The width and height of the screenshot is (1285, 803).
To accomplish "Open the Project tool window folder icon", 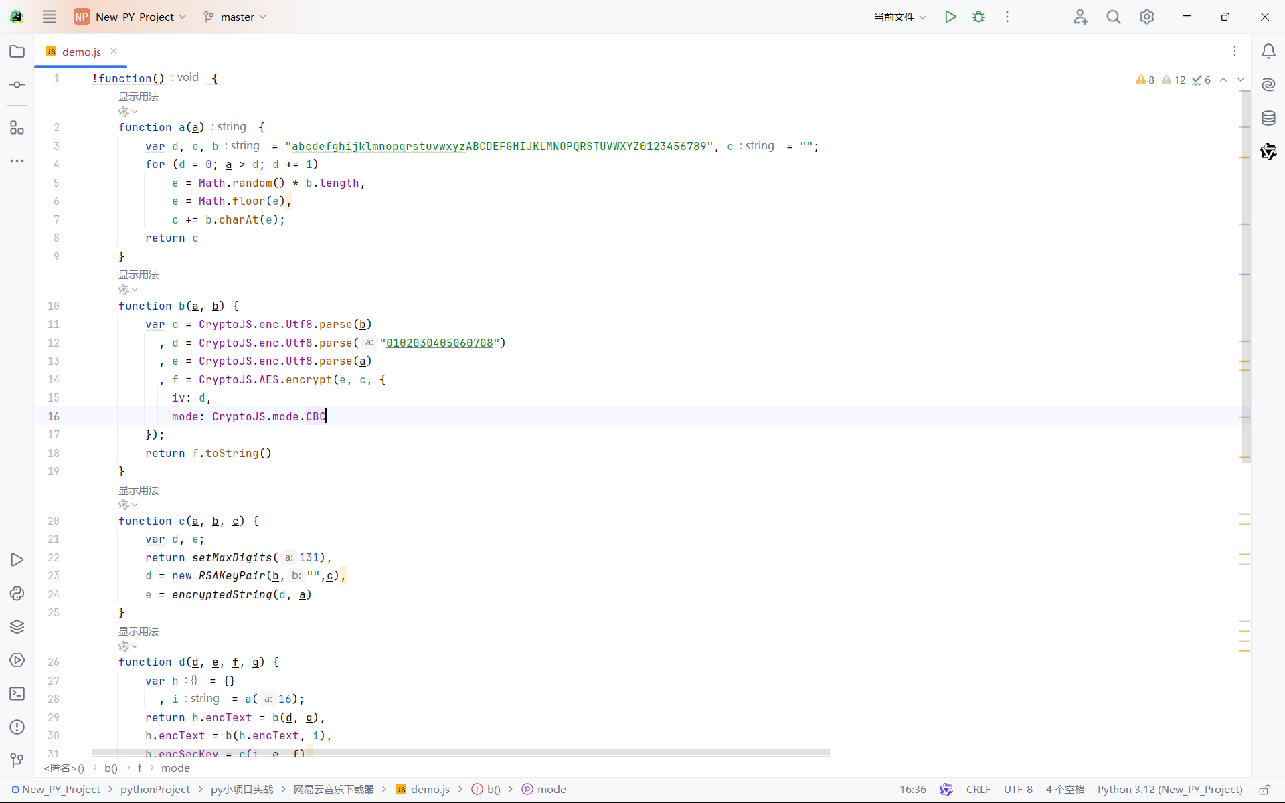I will [17, 52].
